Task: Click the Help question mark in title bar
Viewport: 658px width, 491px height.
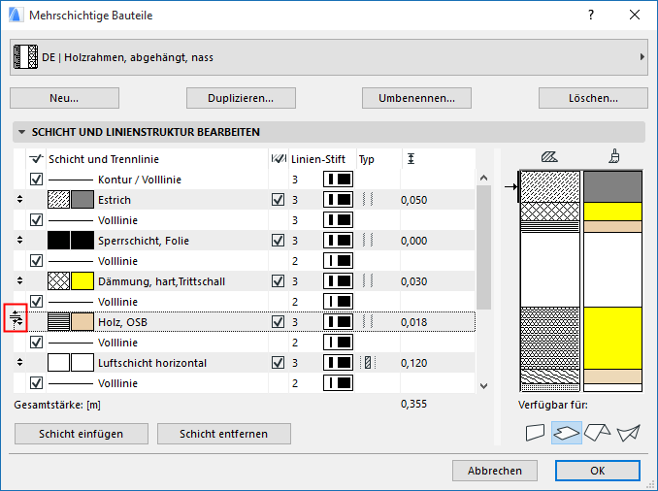Action: coord(591,16)
